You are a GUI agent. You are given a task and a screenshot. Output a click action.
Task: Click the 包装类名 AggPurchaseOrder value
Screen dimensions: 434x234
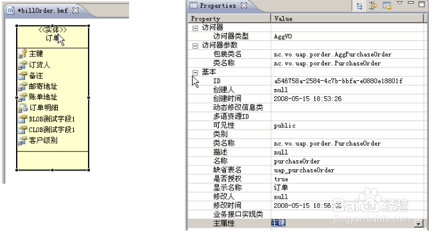(x=333, y=54)
